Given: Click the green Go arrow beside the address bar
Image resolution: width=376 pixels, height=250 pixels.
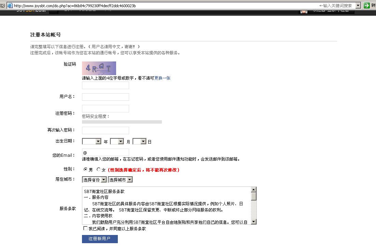Looking at the screenshot, I should pyautogui.click(x=366, y=5).
